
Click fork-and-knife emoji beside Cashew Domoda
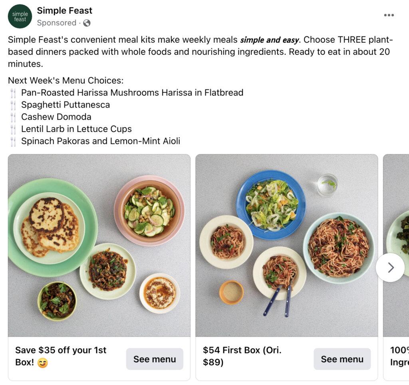pos(13,117)
